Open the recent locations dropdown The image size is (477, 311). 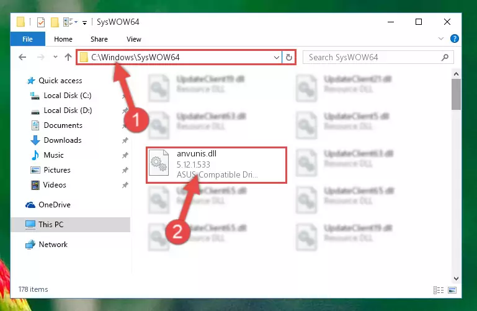55,57
